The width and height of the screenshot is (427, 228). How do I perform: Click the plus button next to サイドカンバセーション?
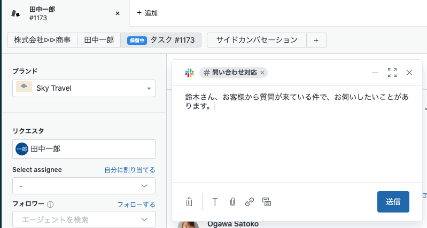(316, 40)
